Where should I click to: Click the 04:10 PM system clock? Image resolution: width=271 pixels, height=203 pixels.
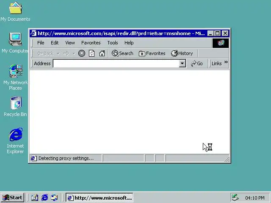click(255, 198)
